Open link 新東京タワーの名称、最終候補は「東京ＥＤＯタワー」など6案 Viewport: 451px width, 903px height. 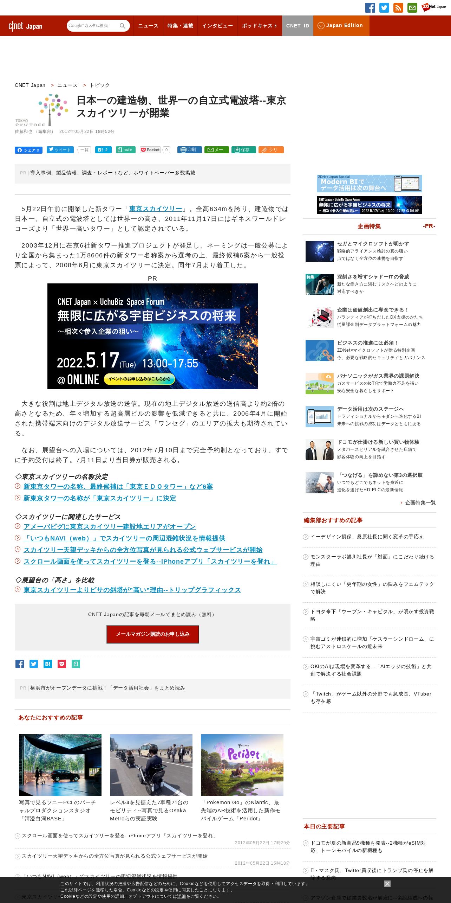click(x=118, y=486)
